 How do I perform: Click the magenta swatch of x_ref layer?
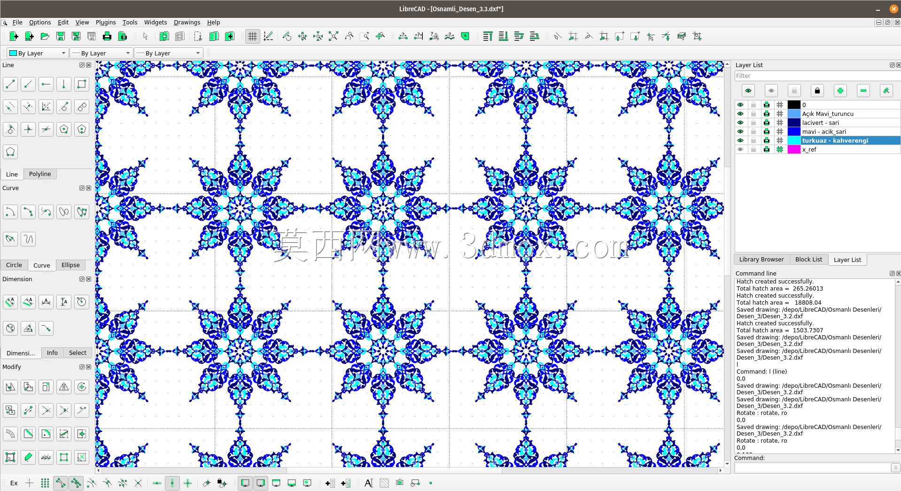point(794,149)
